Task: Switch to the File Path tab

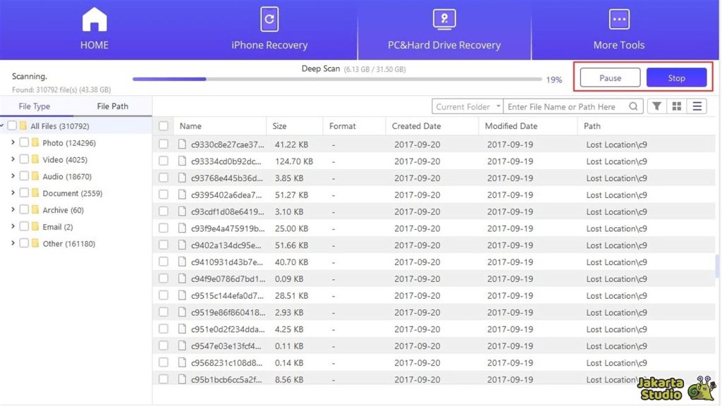Action: [x=112, y=106]
